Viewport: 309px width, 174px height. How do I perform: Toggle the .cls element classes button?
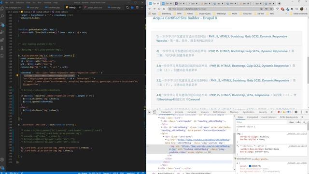click(298, 122)
